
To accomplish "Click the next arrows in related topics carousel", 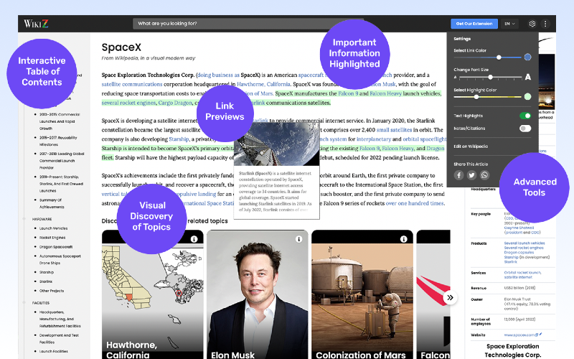I will (450, 297).
